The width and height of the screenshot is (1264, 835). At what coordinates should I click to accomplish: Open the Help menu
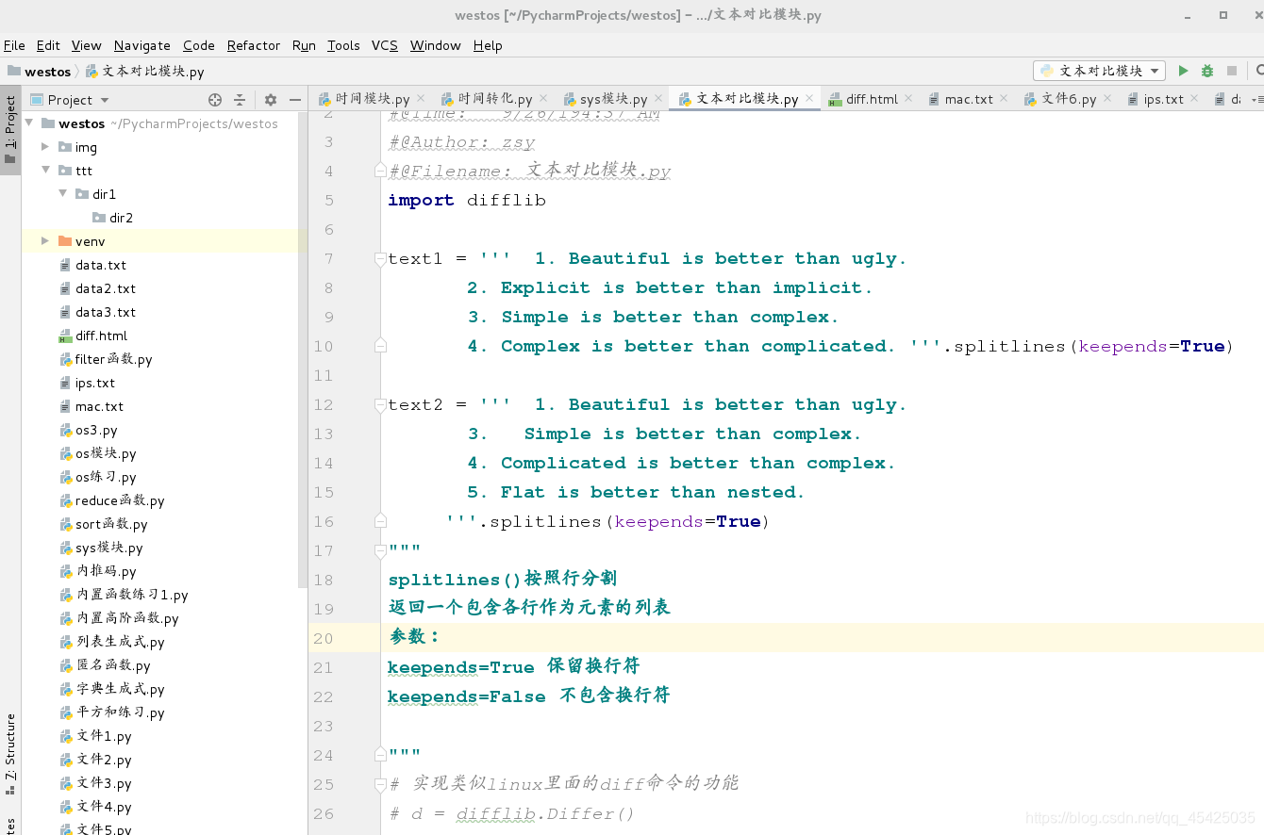click(x=488, y=45)
